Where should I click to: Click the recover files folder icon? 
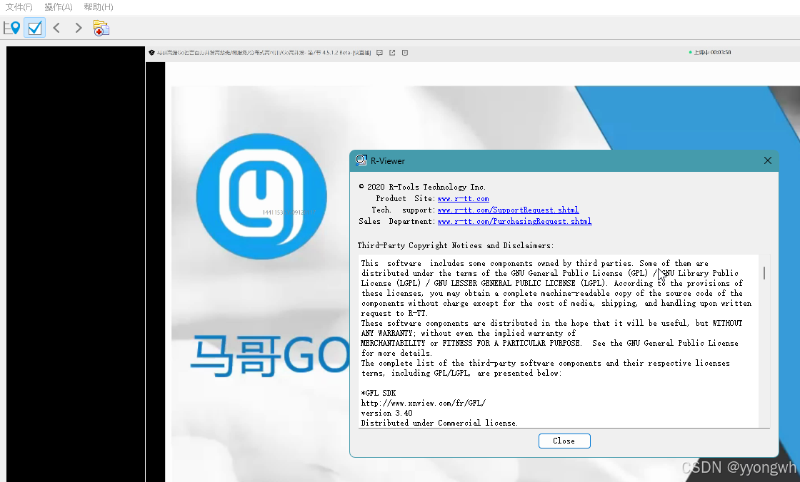[x=101, y=28]
